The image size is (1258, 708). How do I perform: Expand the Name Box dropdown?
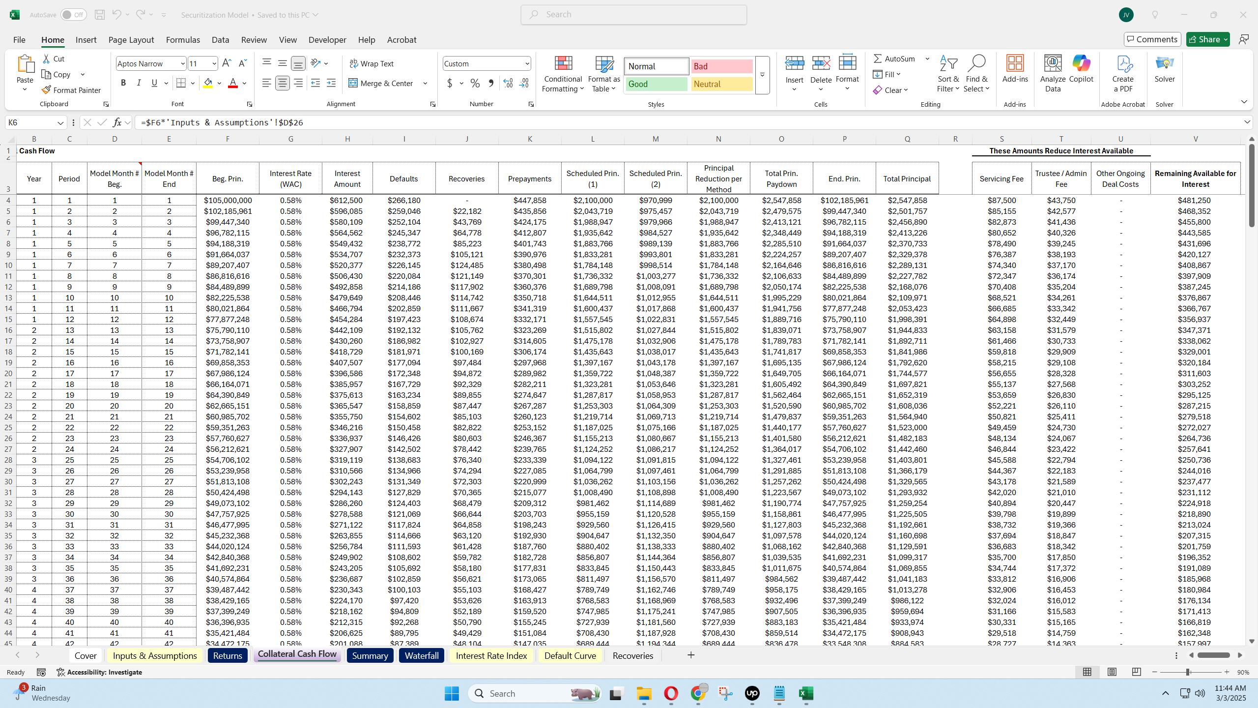pyautogui.click(x=60, y=122)
